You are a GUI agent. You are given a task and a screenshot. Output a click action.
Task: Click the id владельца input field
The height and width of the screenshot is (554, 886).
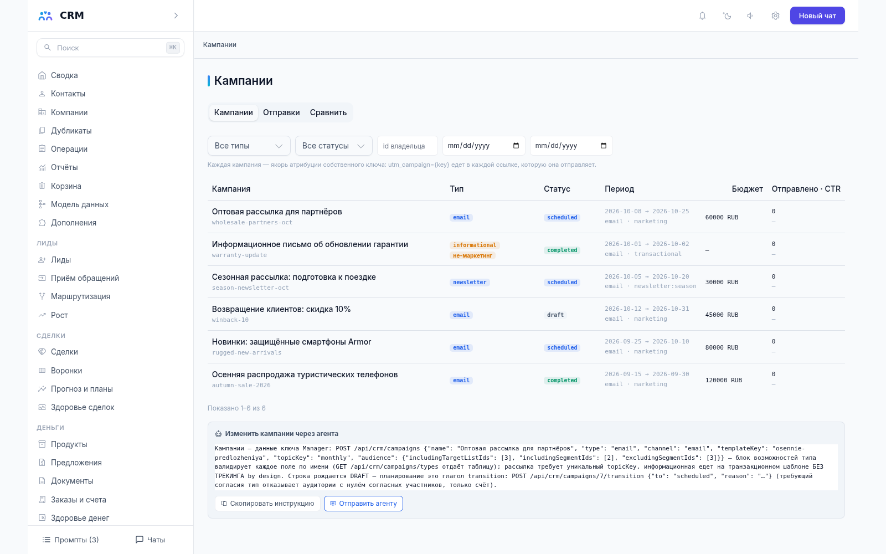(x=408, y=146)
